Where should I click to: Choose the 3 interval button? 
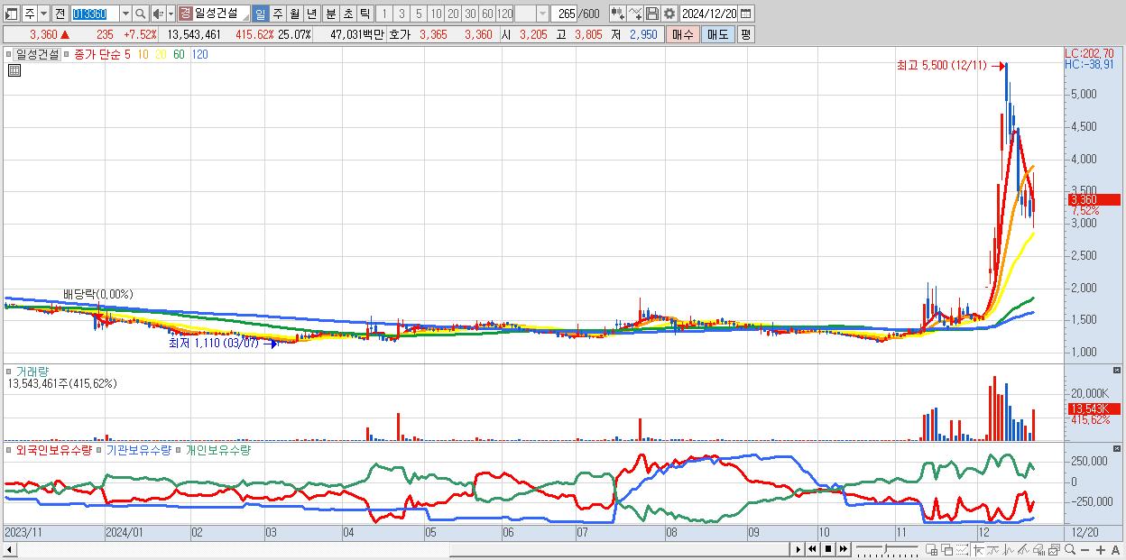(x=401, y=14)
